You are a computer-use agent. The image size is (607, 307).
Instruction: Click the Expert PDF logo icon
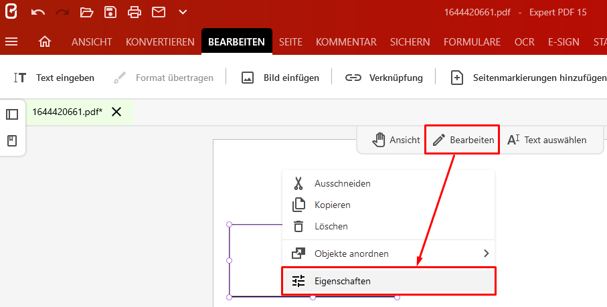[x=11, y=11]
